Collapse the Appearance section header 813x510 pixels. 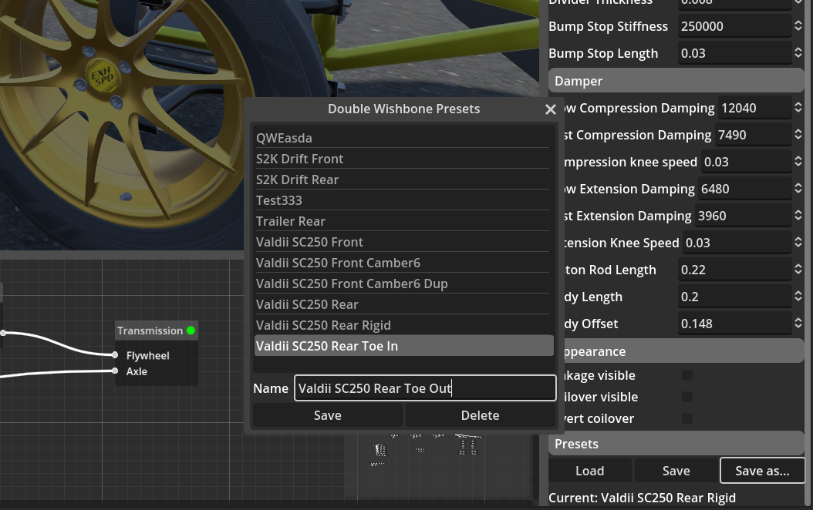(683, 351)
